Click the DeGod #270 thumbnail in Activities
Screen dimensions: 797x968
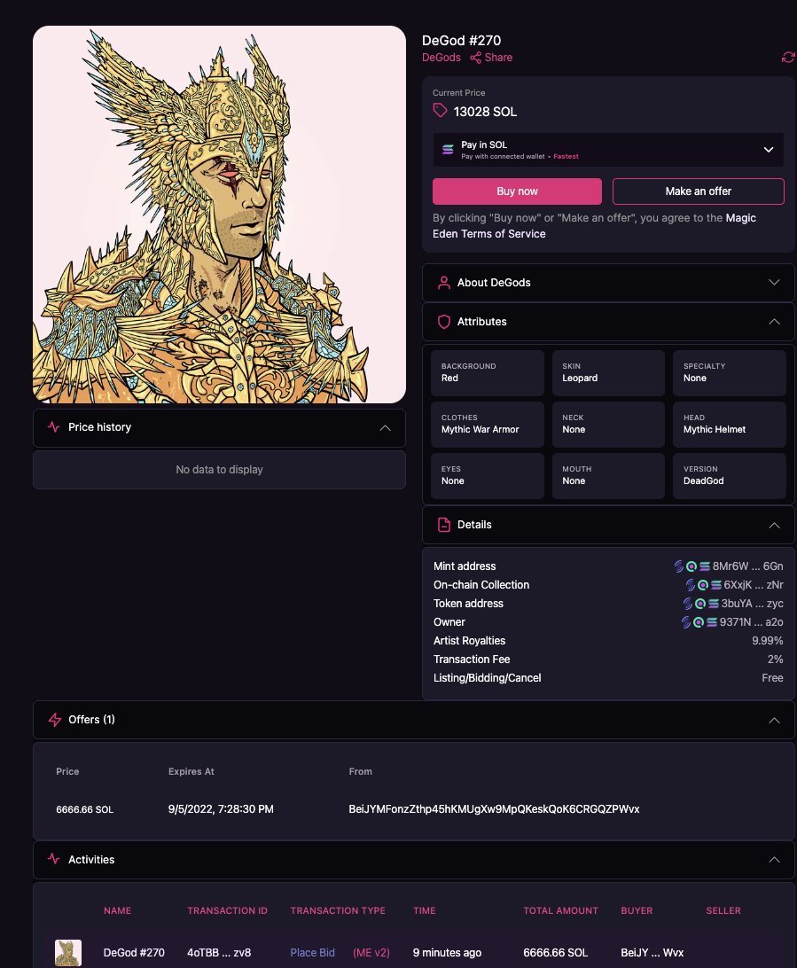[68, 953]
